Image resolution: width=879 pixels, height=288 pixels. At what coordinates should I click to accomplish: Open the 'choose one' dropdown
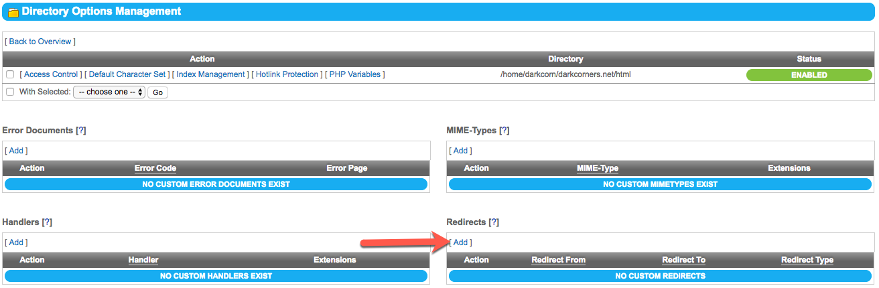point(109,92)
